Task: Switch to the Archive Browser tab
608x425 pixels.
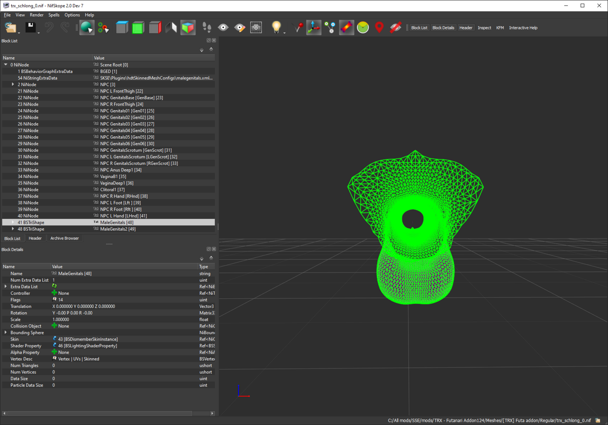Action: (65, 238)
